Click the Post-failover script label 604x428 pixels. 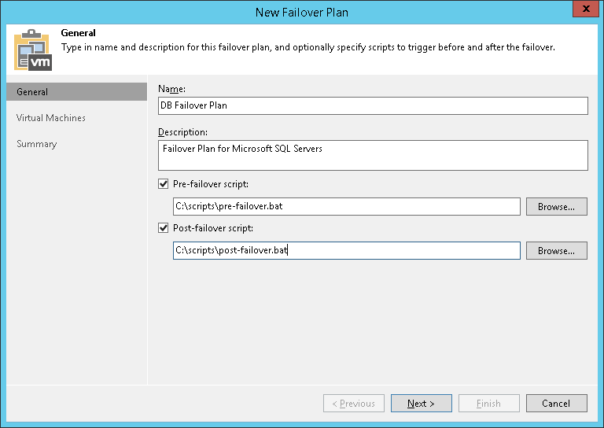(212, 228)
